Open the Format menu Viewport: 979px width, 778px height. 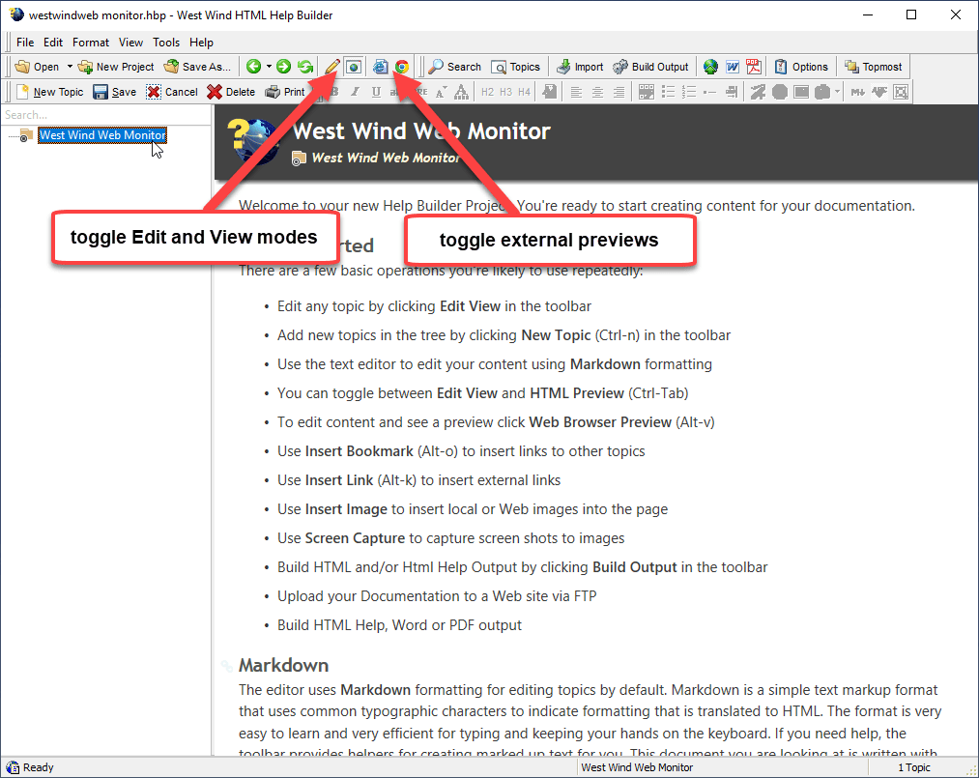(91, 42)
